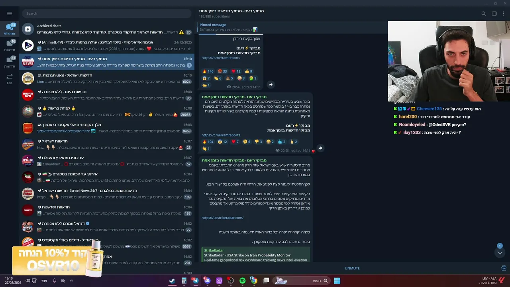
Task: Switch to Telegram in the taskbar
Action: pos(195,281)
